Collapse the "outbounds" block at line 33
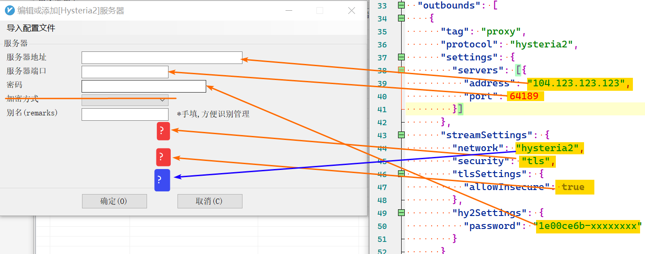Image resolution: width=645 pixels, height=254 pixels. (x=401, y=5)
